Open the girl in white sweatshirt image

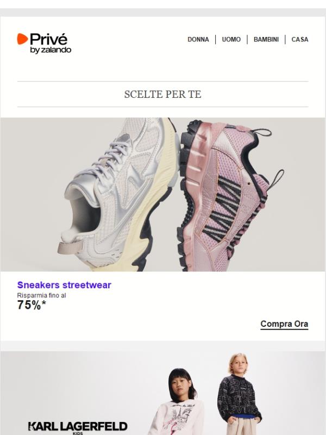click(x=178, y=402)
